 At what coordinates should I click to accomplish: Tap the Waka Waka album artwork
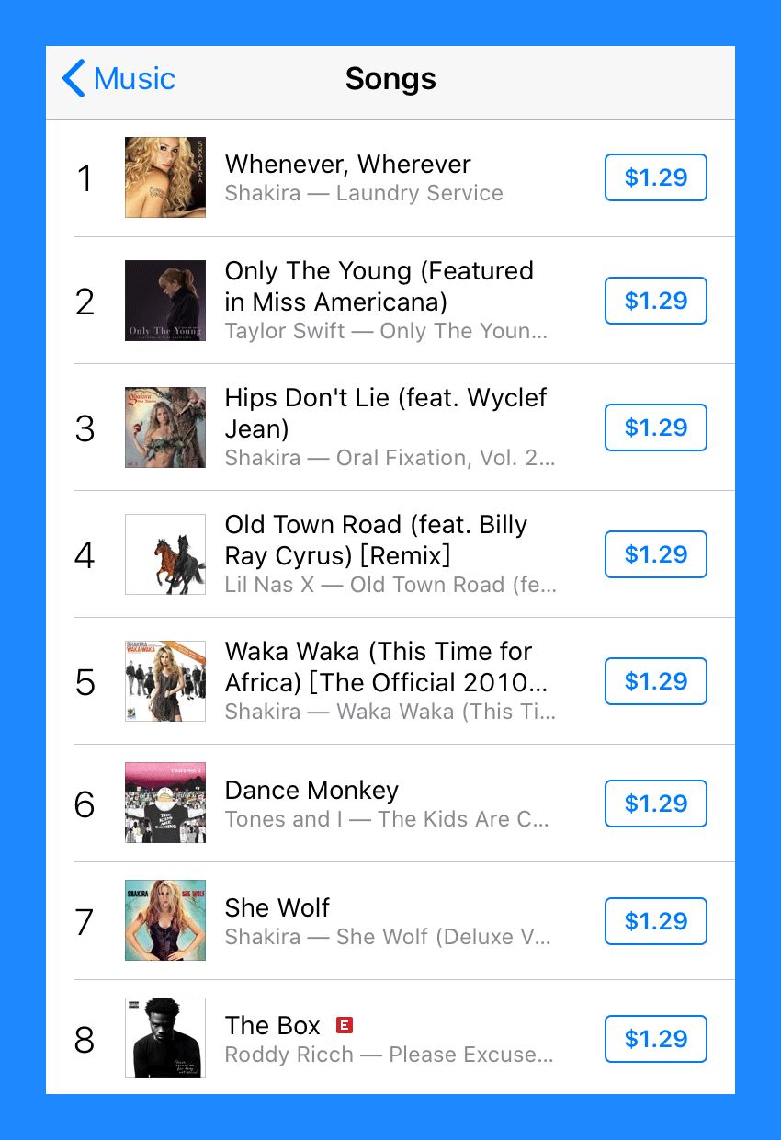[165, 681]
